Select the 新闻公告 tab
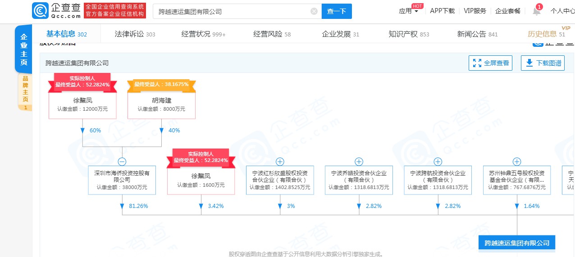This screenshot has height=257, width=575. click(x=477, y=34)
